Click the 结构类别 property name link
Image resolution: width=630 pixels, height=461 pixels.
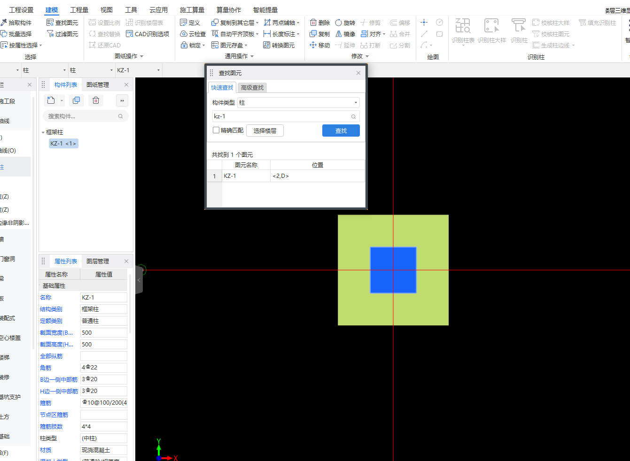pyautogui.click(x=51, y=309)
